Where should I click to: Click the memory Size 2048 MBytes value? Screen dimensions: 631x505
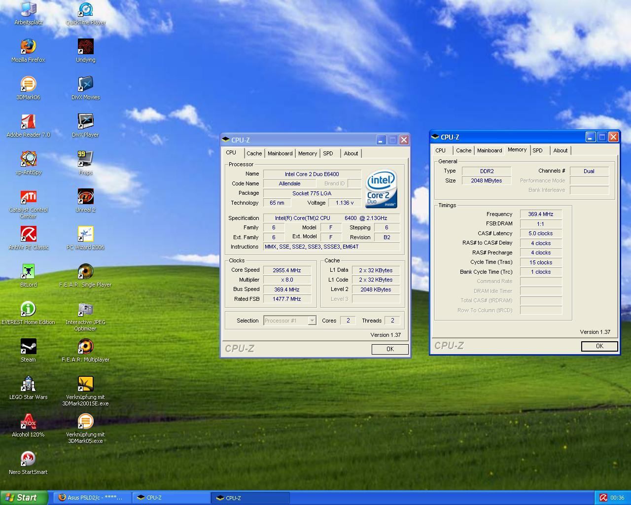[487, 180]
